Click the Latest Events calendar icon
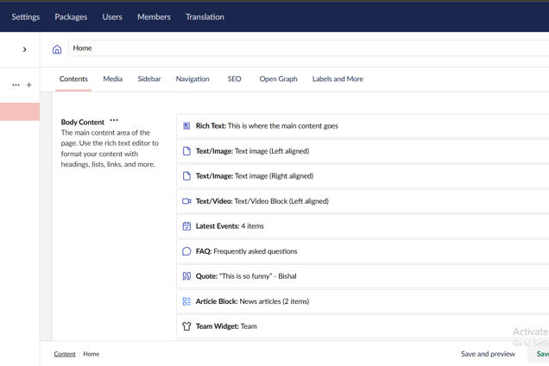The height and width of the screenshot is (366, 549). pyautogui.click(x=186, y=226)
